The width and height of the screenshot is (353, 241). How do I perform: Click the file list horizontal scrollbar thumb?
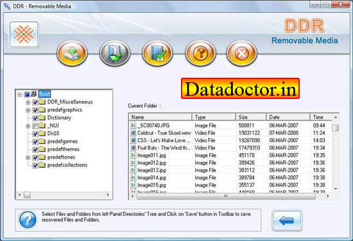(x=226, y=196)
